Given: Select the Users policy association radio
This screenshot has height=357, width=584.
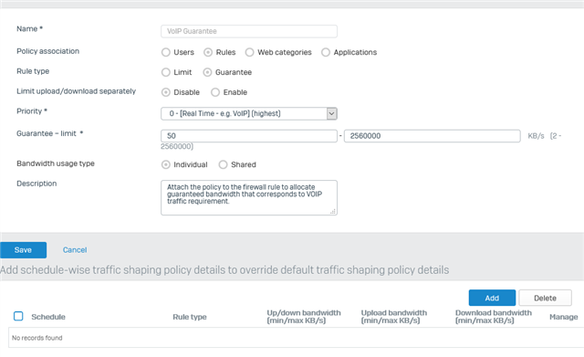Looking at the screenshot, I should tap(166, 52).
